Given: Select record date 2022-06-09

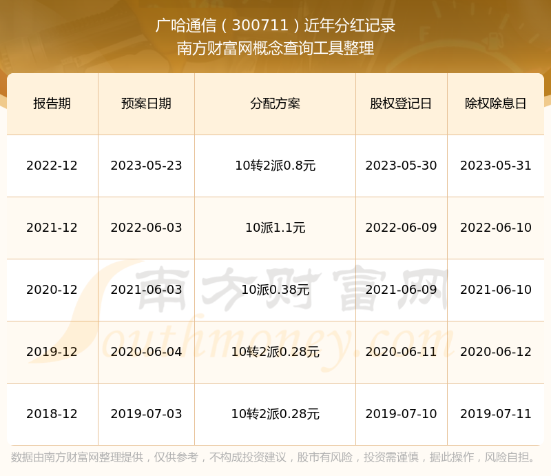Looking at the screenshot, I should [401, 228].
